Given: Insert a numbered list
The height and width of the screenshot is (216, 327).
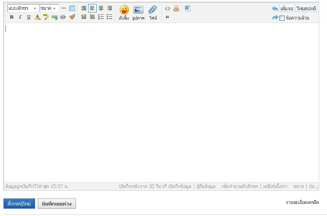Looking at the screenshot, I should point(101,17).
